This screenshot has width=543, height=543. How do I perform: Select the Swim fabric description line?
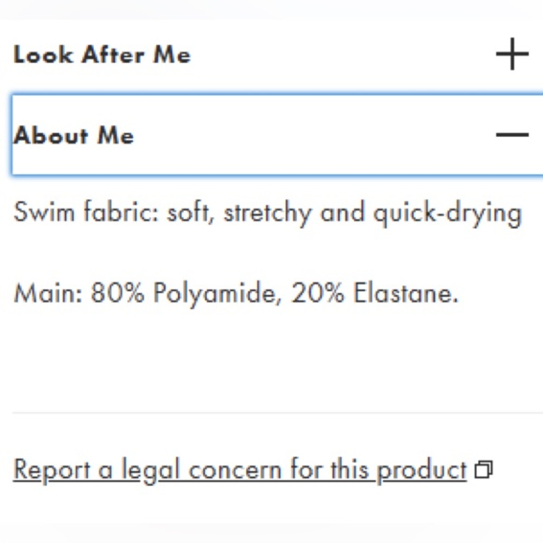point(267,213)
